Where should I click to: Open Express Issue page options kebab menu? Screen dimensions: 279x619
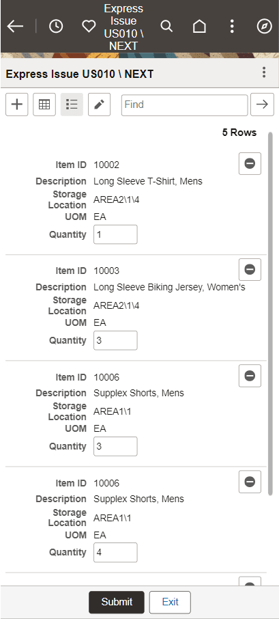264,72
